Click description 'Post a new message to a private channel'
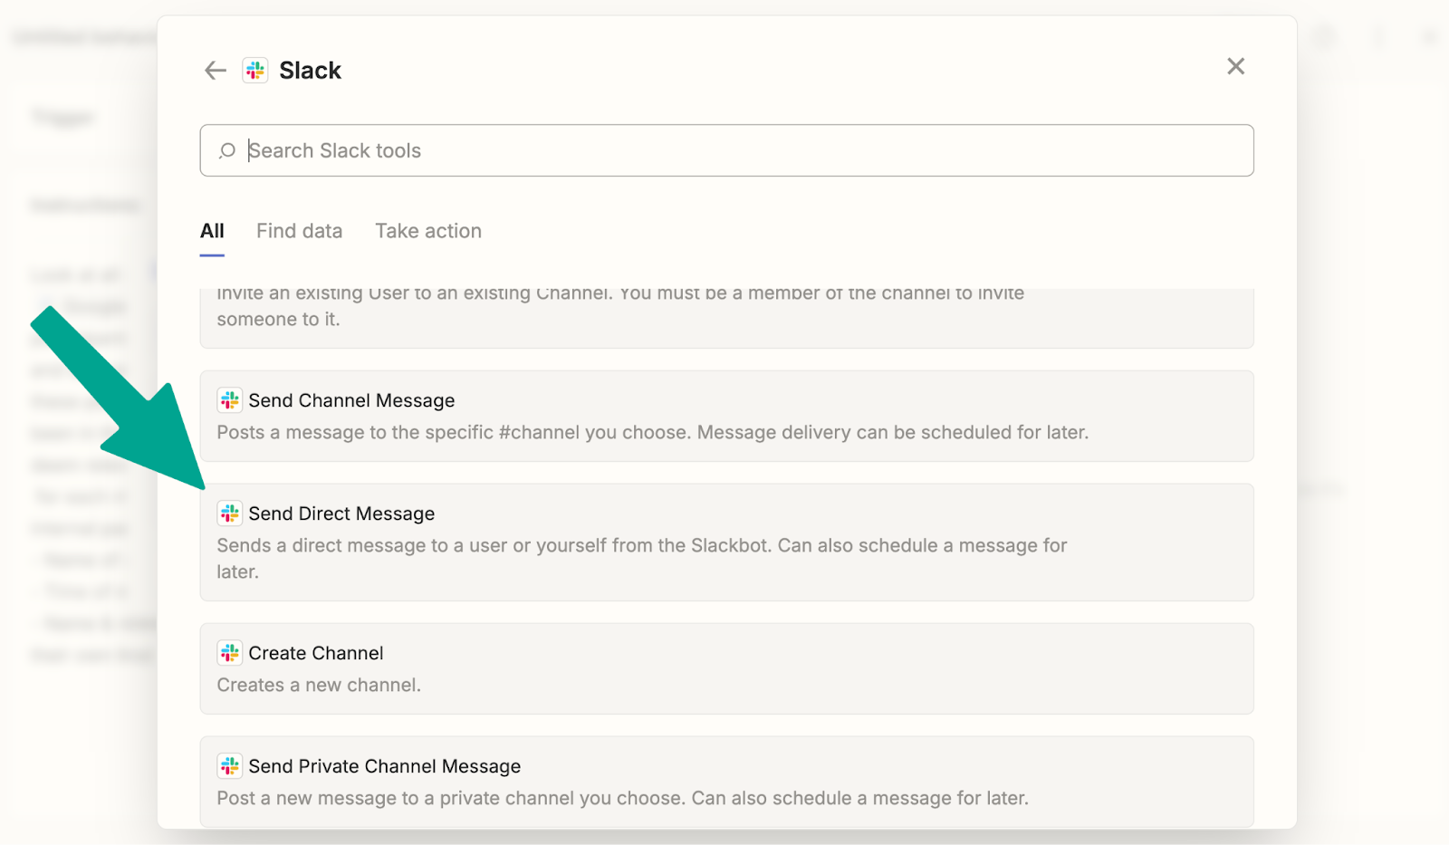Image resolution: width=1449 pixels, height=845 pixels. pos(622,798)
